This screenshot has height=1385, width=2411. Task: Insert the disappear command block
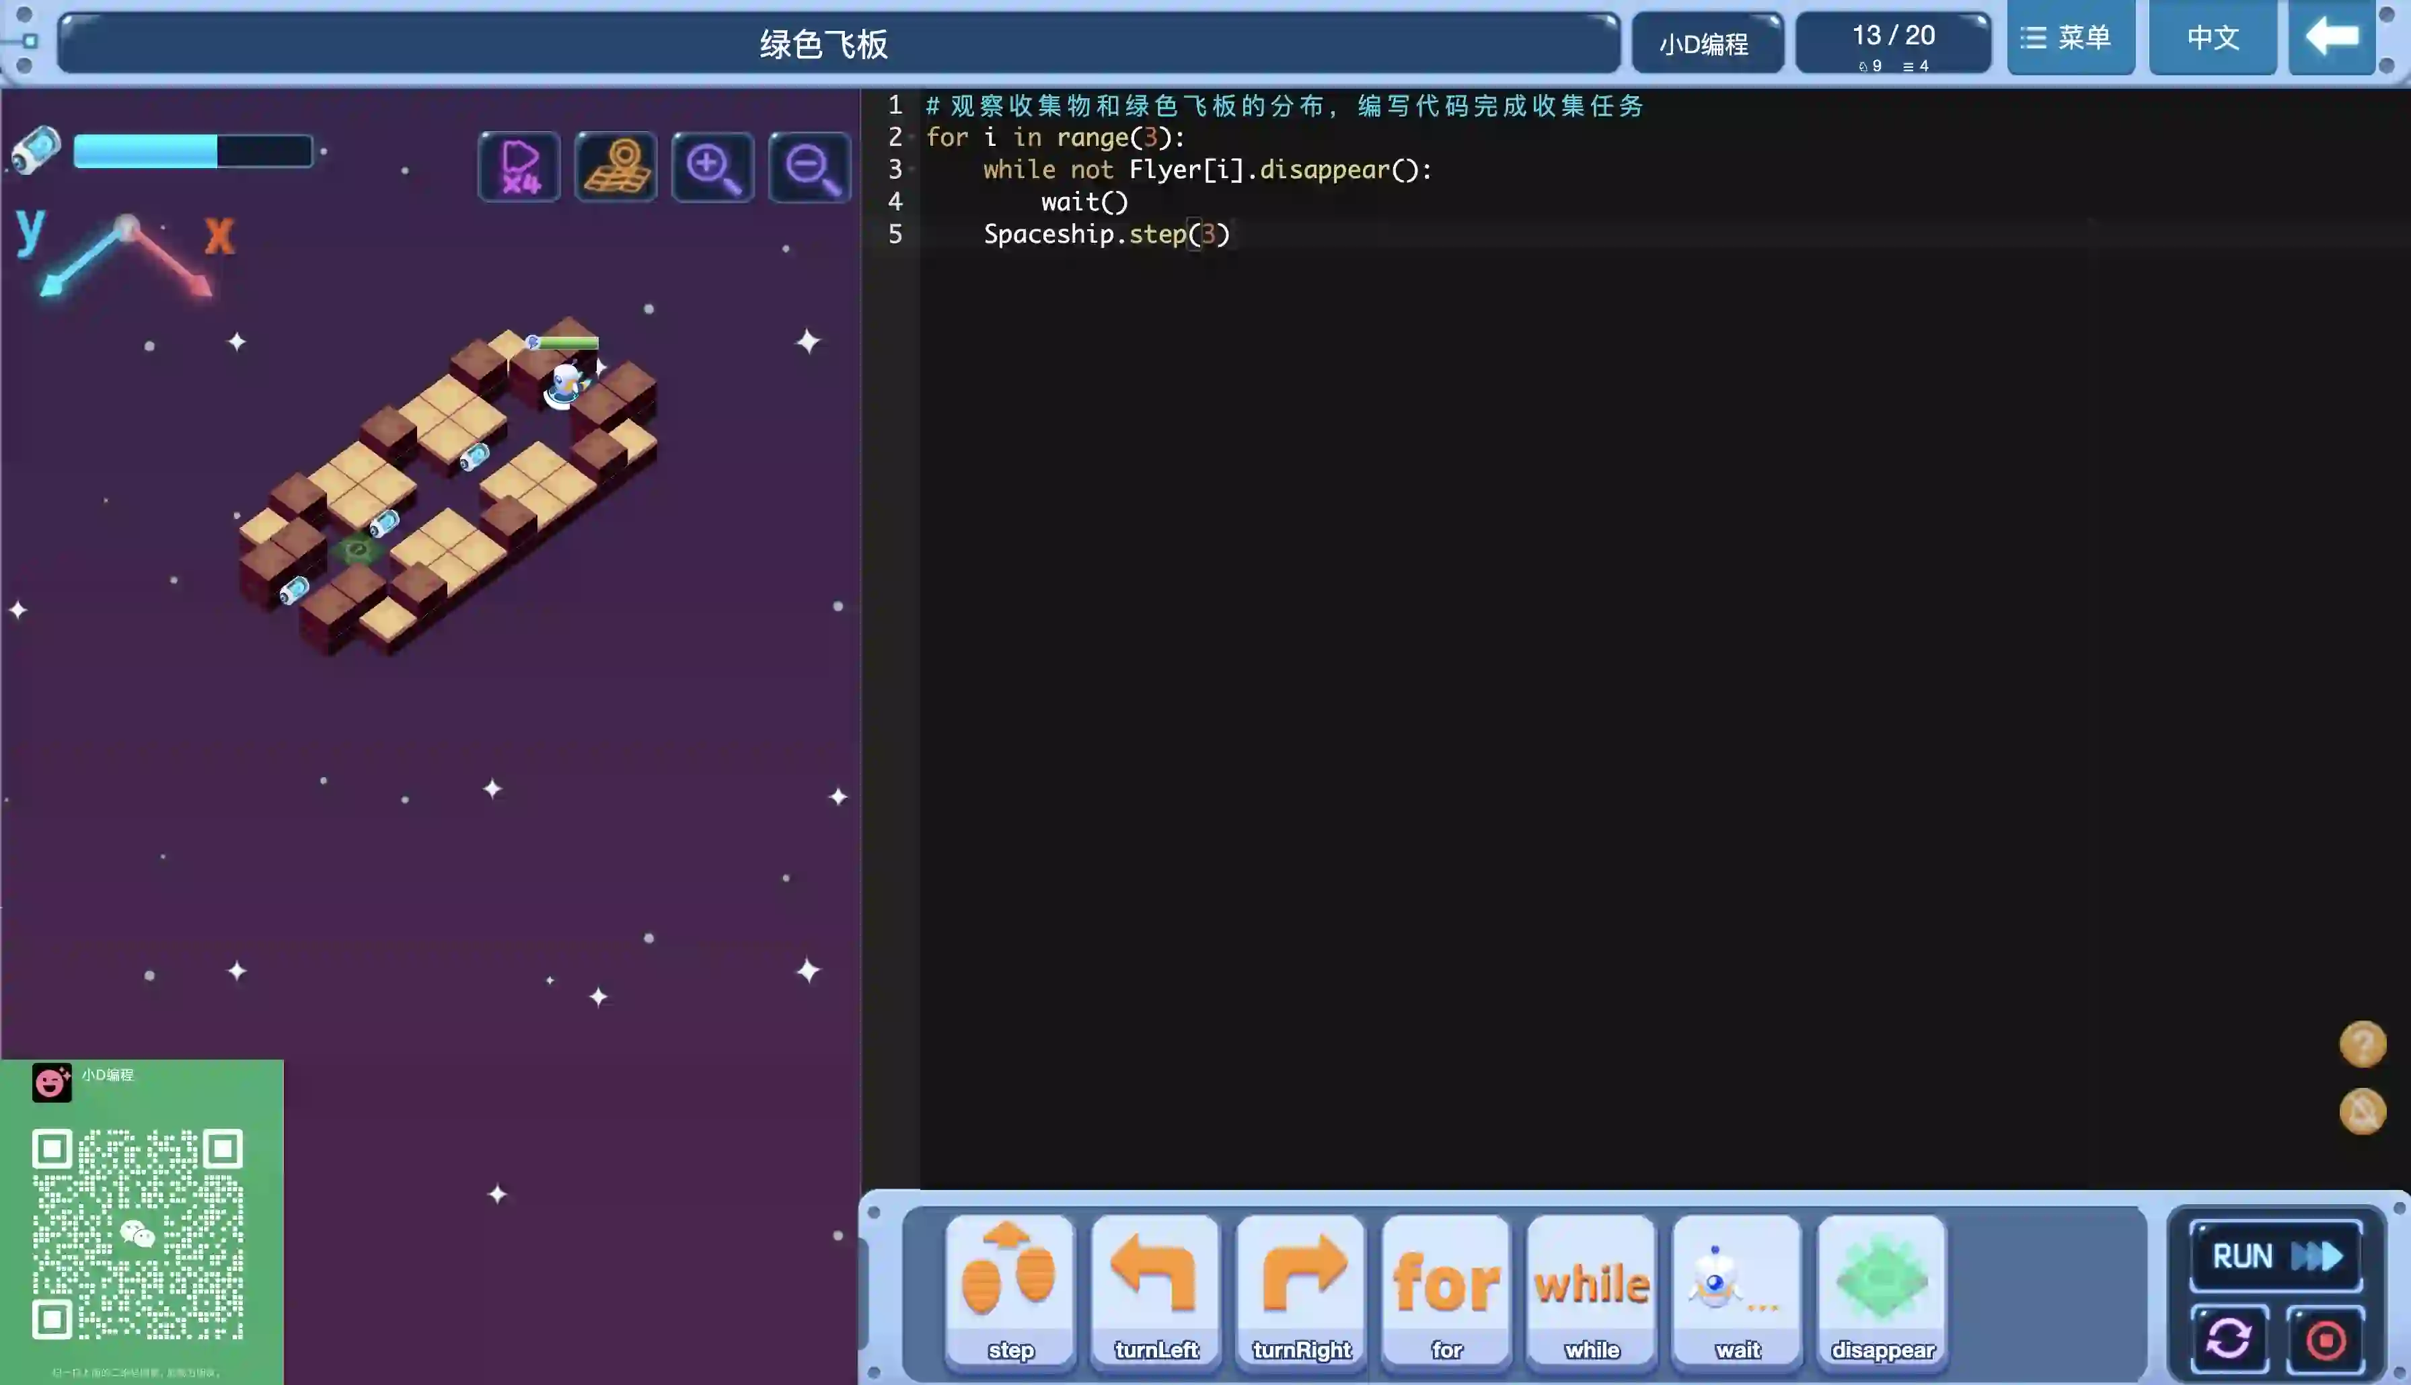click(1882, 1290)
